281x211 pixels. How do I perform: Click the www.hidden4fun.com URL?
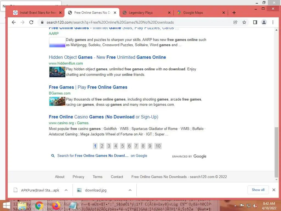coord(66,63)
